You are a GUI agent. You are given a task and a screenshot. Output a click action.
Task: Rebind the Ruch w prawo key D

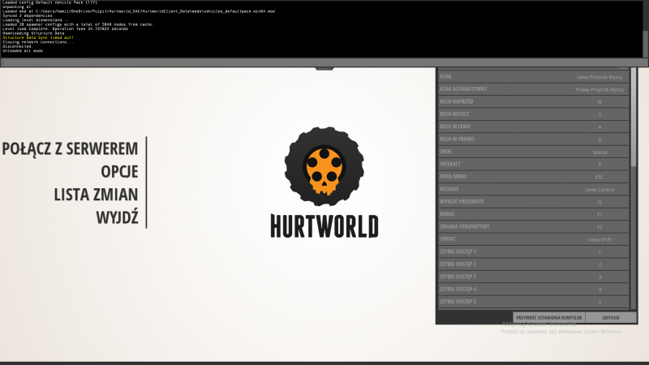coord(534,139)
